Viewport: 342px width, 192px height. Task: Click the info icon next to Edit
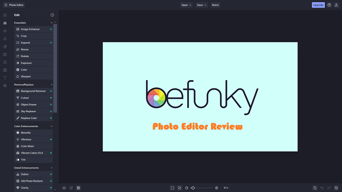coord(52,15)
